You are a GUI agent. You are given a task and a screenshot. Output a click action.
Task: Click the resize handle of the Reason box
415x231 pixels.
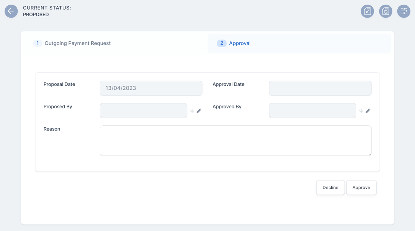(370, 154)
